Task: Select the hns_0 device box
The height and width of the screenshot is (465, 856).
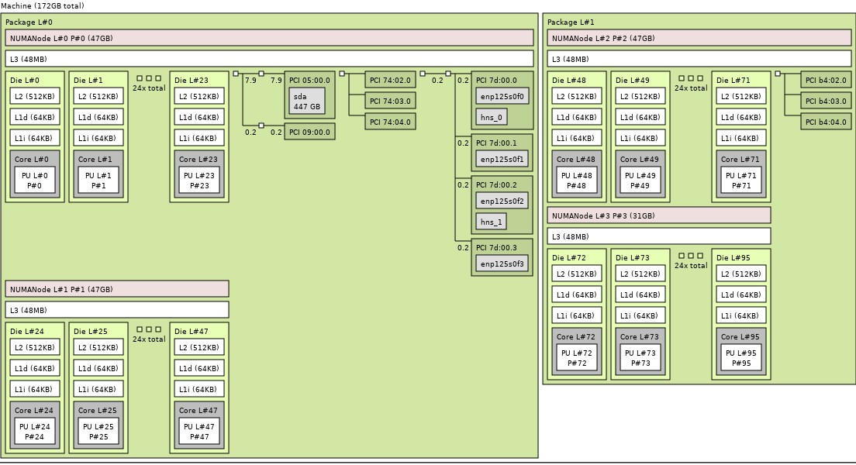Action: 491,118
